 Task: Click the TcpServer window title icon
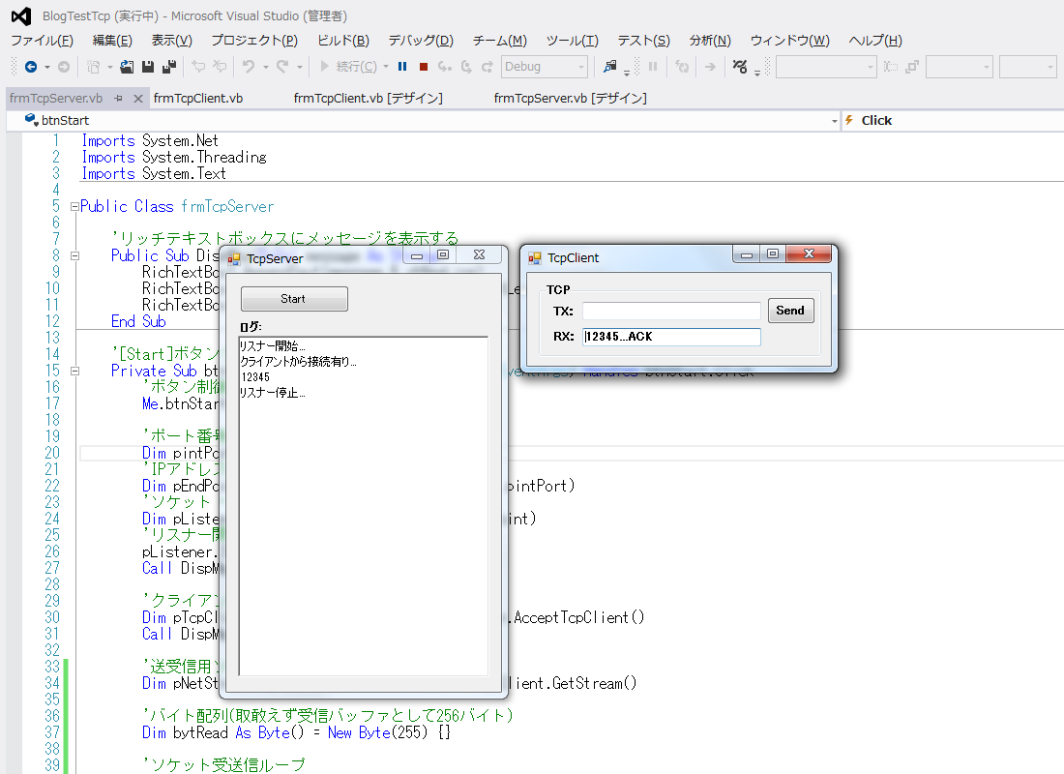(x=234, y=258)
